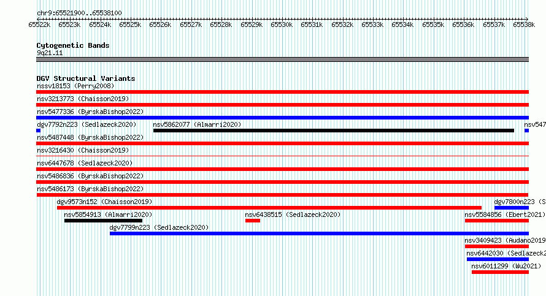The width and height of the screenshot is (546, 296).
Task: Open nsv5487448 (ByrskaBishop2022) label
Action: (90, 137)
